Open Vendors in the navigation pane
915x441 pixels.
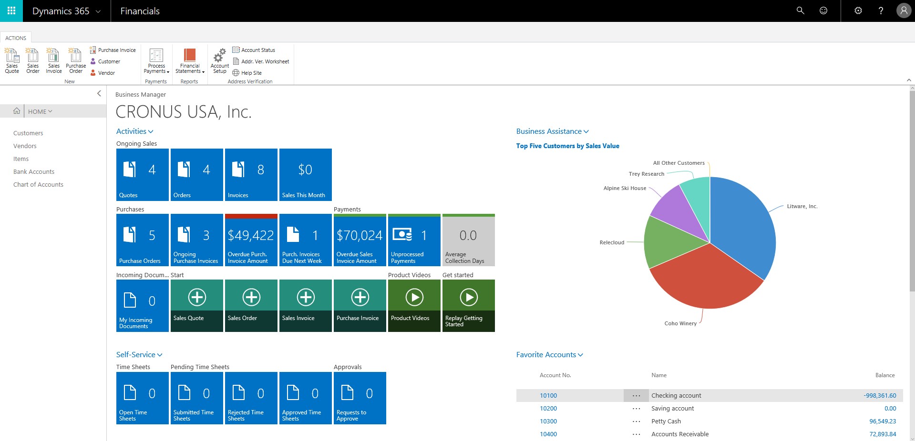[25, 146]
